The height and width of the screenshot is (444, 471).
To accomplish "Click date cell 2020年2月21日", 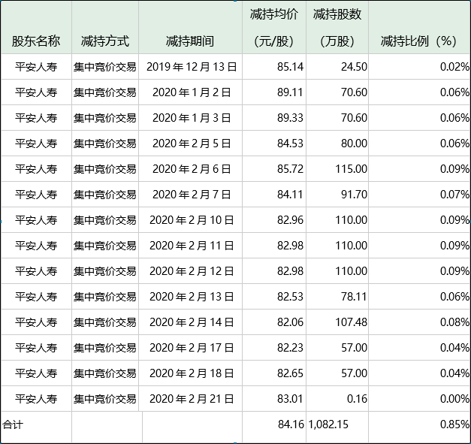I will [192, 399].
